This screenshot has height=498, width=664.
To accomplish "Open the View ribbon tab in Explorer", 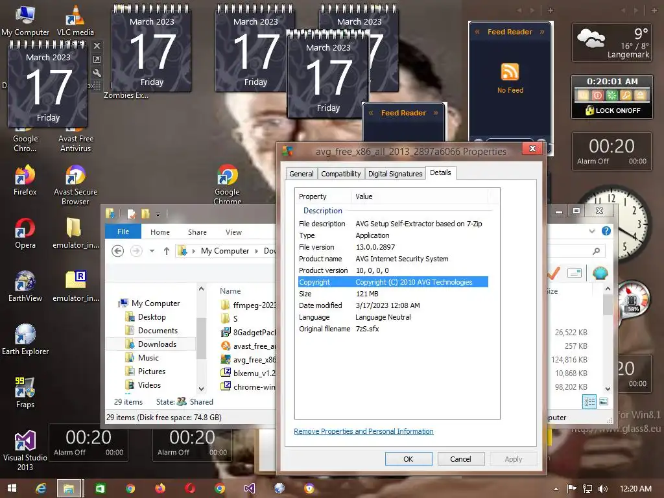I will pos(233,232).
